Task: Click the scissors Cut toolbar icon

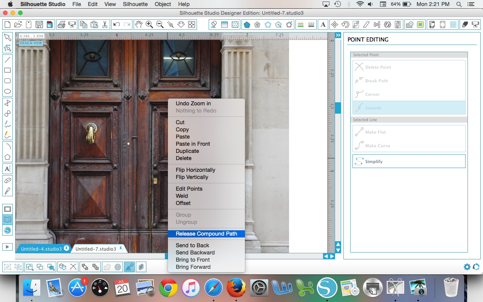Action: (105, 25)
